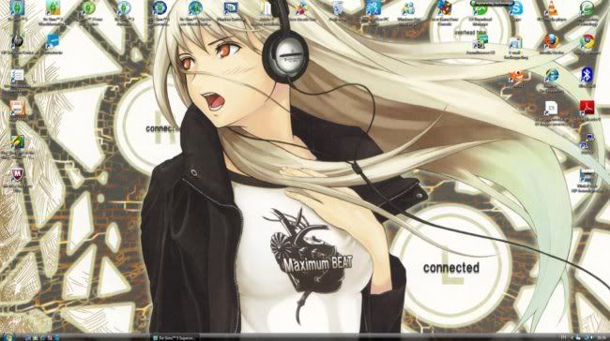Open the red Adobe Reader shortcut

tap(587, 110)
